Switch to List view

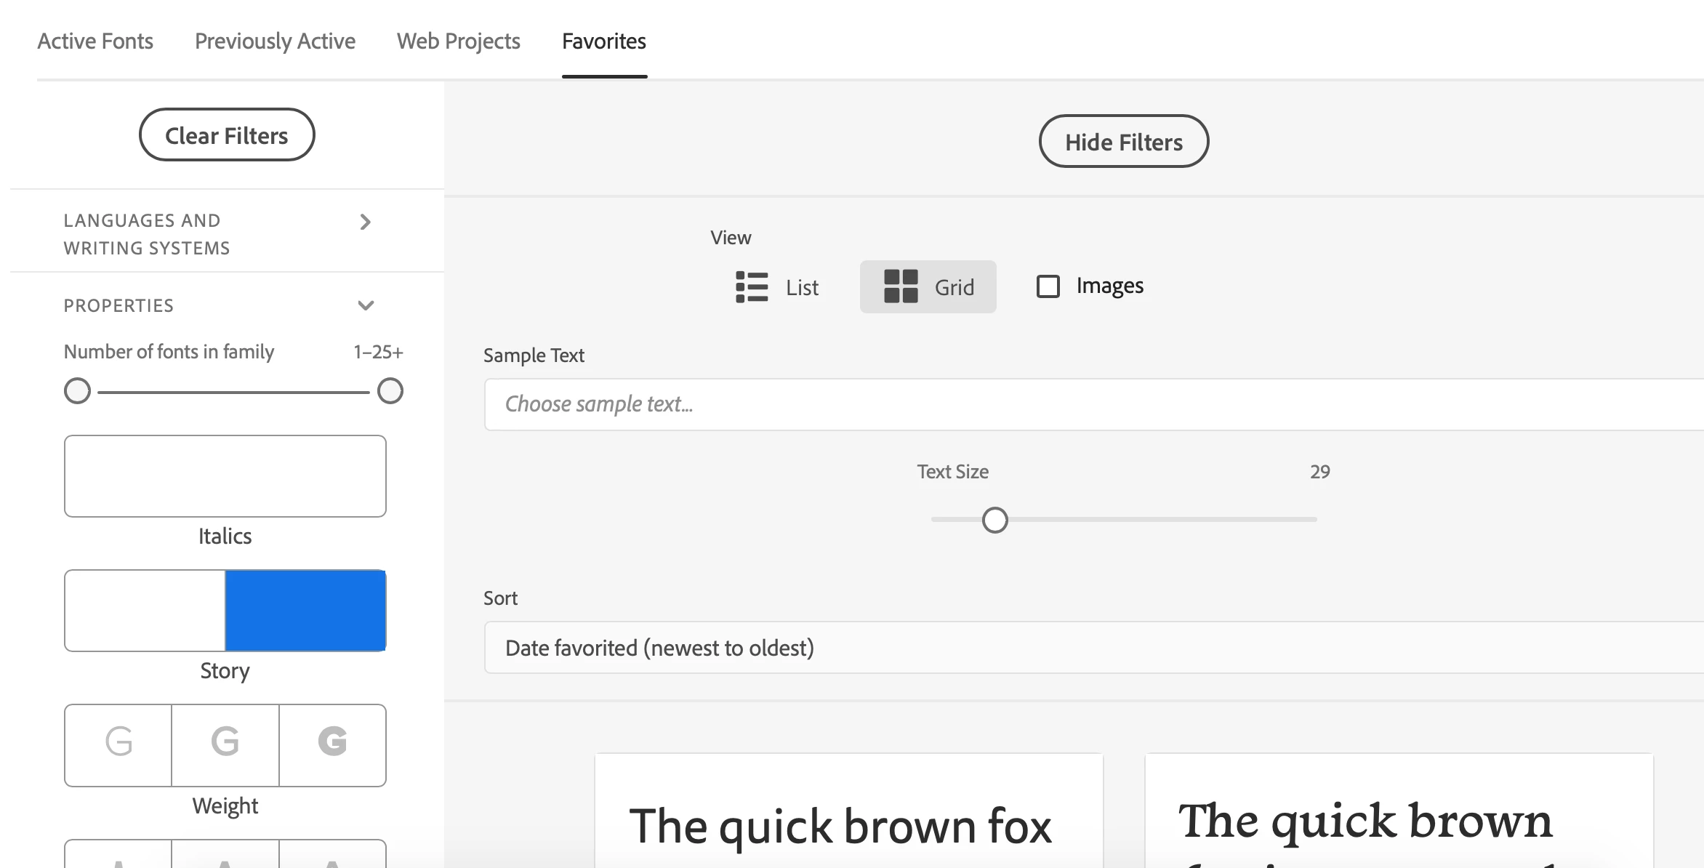[x=777, y=287]
